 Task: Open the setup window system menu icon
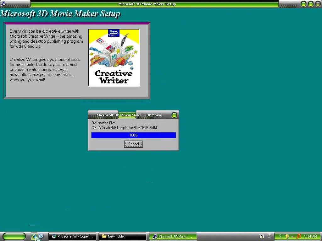3,4
